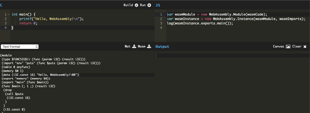Click the return 0 line in C code

click(x=28, y=23)
